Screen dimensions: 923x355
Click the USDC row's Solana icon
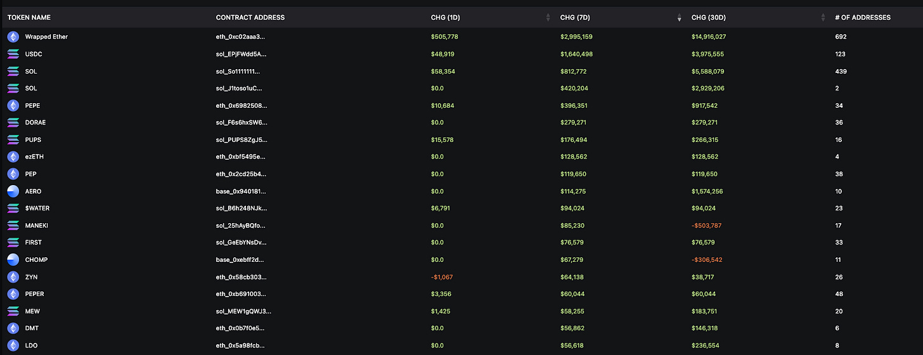13,54
